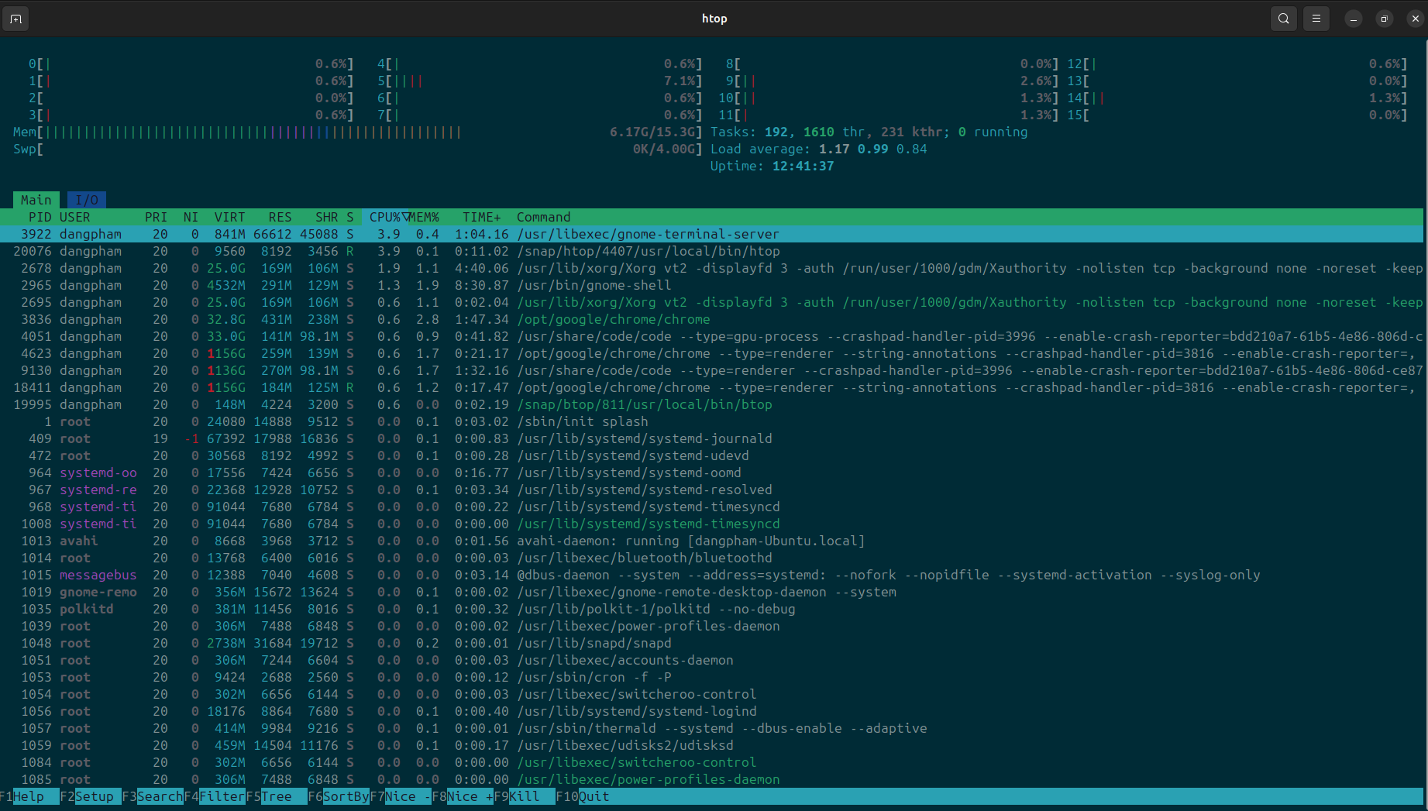The width and height of the screenshot is (1428, 811).
Task: Select the /usr/sbin/cron -f -P row
Action: [711, 677]
